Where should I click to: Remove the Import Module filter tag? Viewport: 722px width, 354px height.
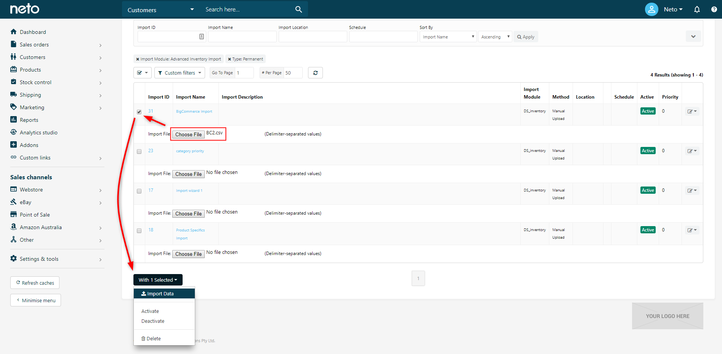click(x=138, y=59)
